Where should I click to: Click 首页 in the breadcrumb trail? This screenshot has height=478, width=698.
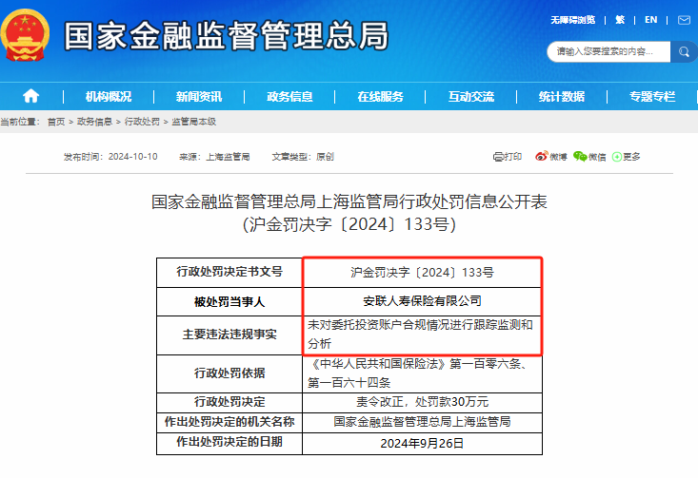point(56,122)
